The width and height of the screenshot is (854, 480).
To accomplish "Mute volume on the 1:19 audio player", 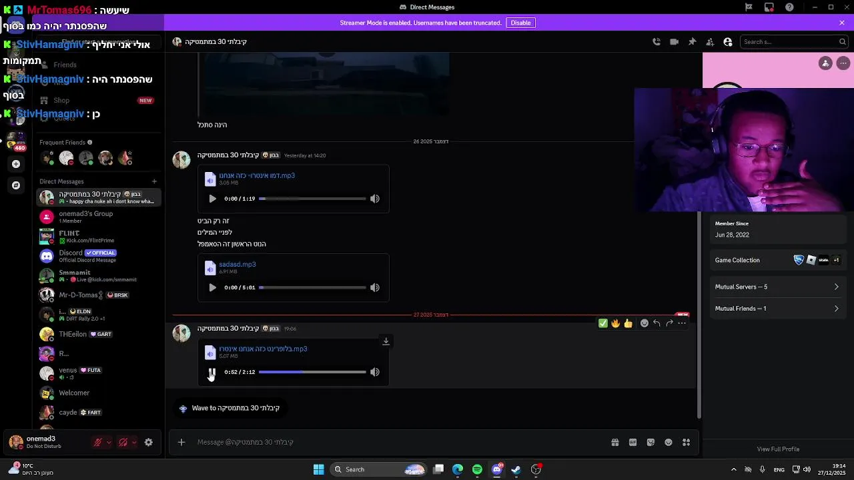I will [x=375, y=199].
